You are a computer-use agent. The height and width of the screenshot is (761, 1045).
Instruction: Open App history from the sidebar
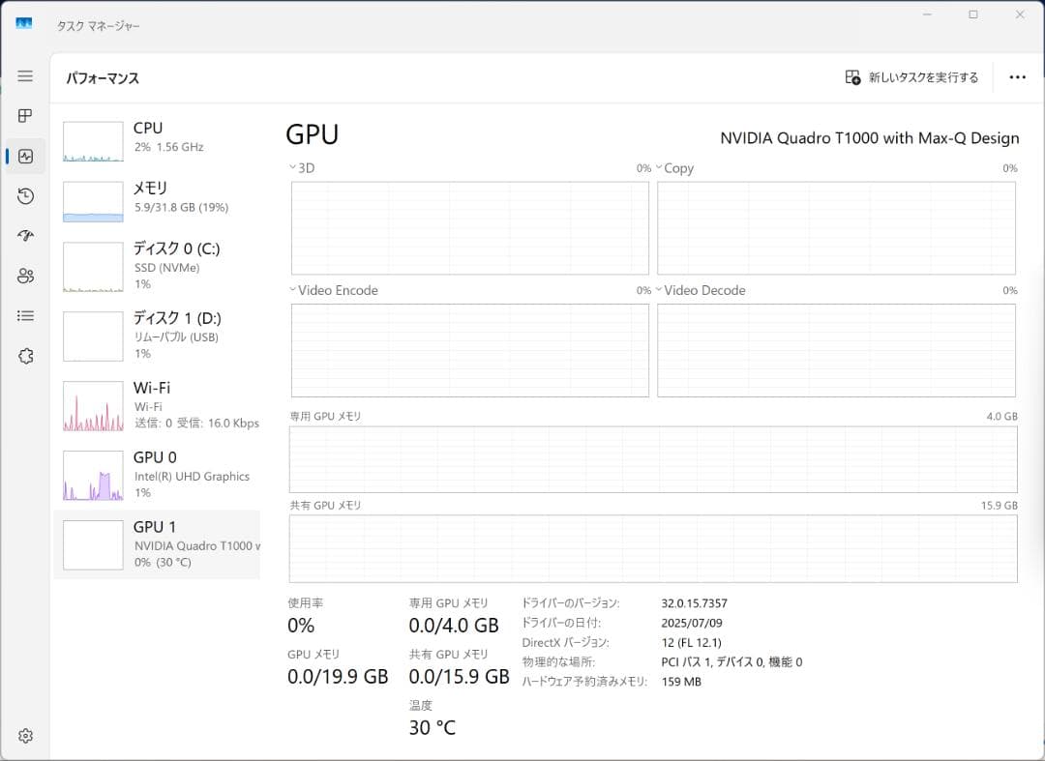(x=25, y=196)
